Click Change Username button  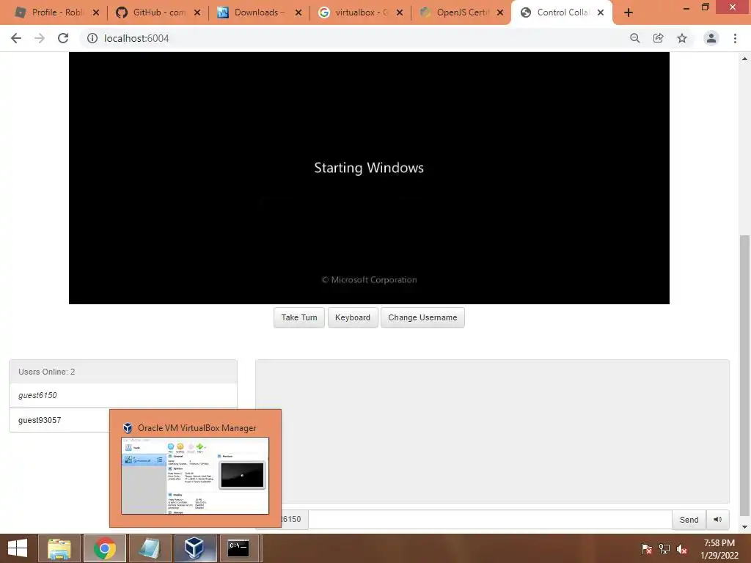pos(422,317)
